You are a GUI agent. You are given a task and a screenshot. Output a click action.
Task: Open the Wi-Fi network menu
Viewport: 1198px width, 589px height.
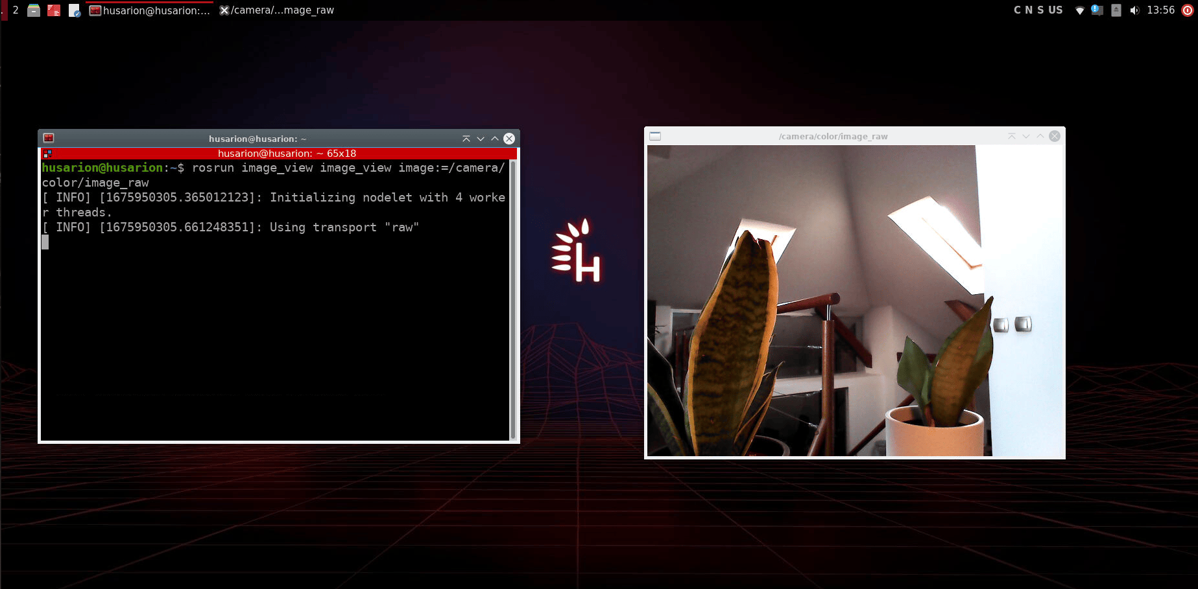click(1079, 10)
